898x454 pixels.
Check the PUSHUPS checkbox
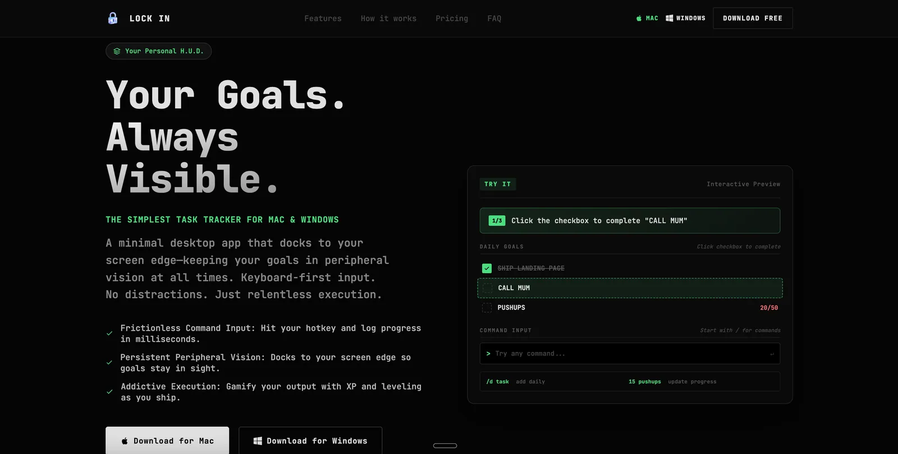[487, 308]
